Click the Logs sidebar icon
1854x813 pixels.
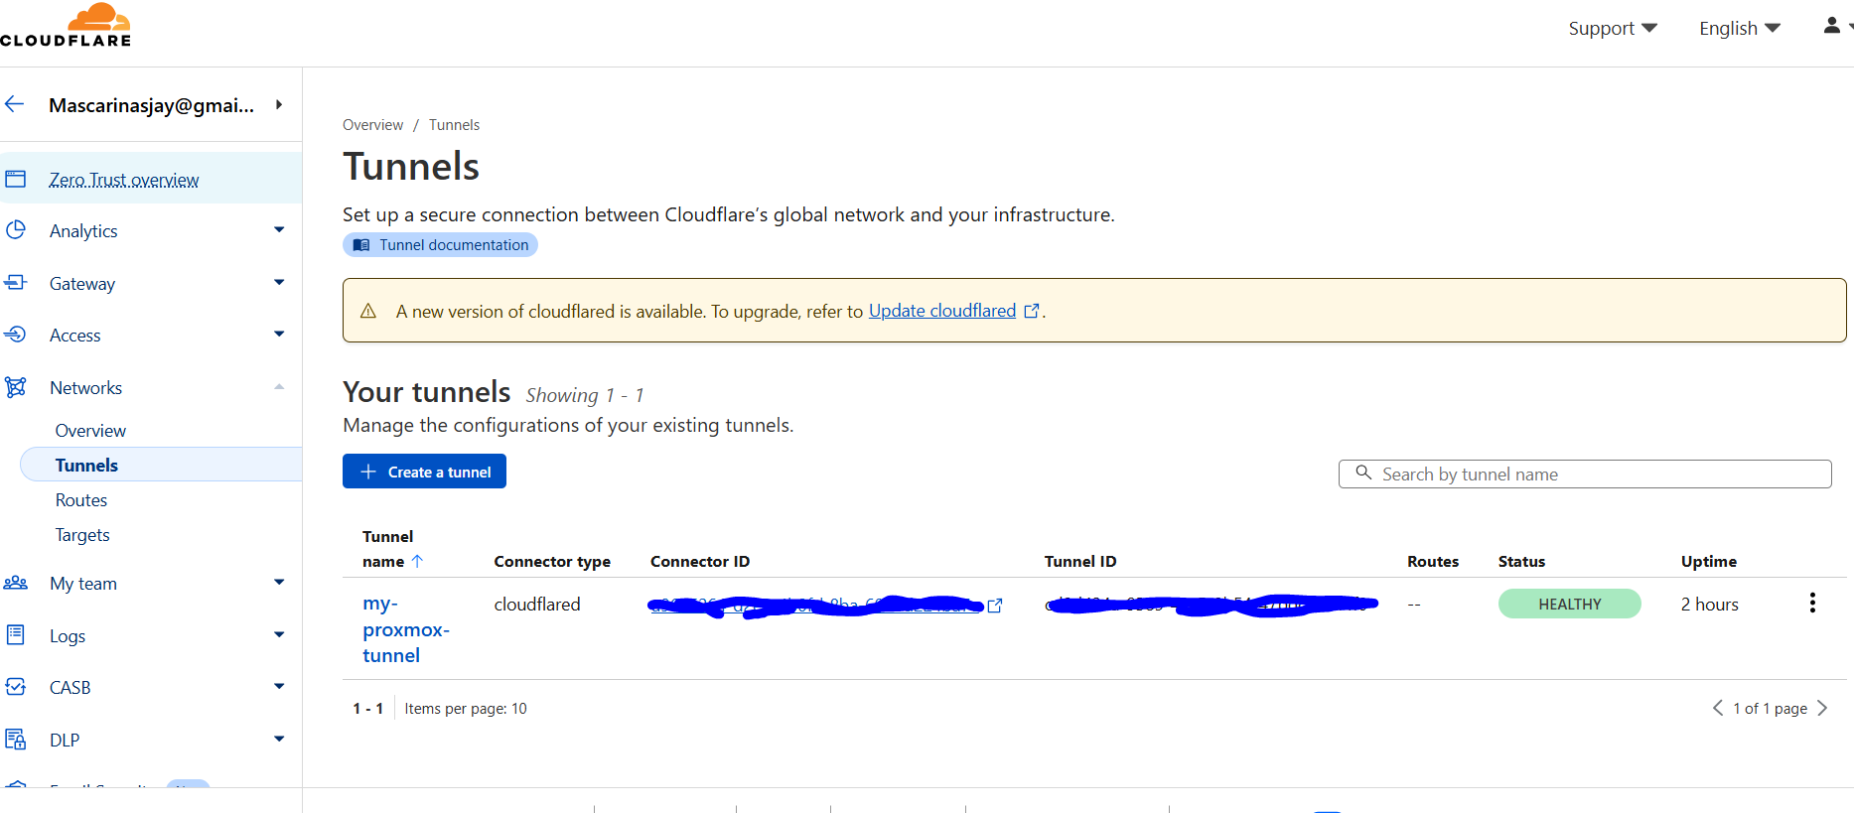(x=15, y=635)
